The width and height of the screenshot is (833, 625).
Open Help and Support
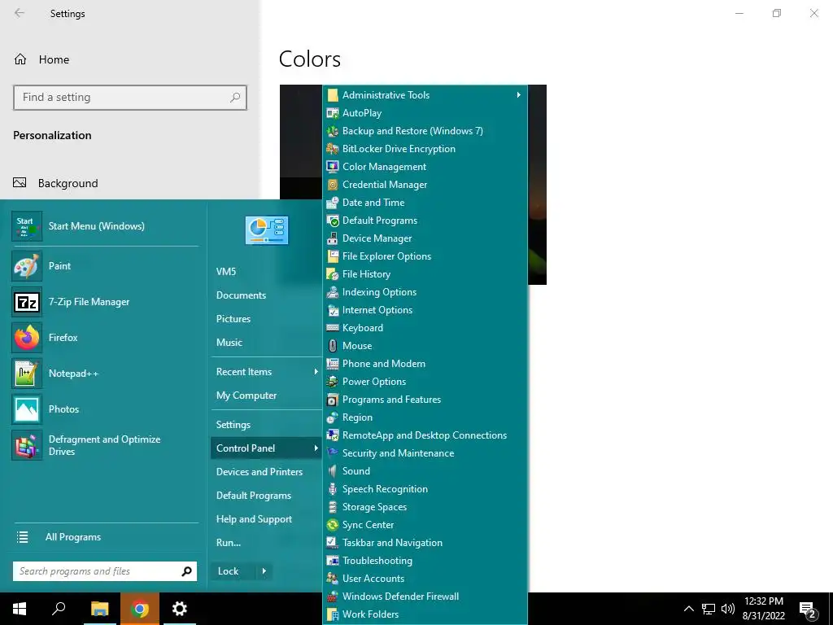pos(266,519)
